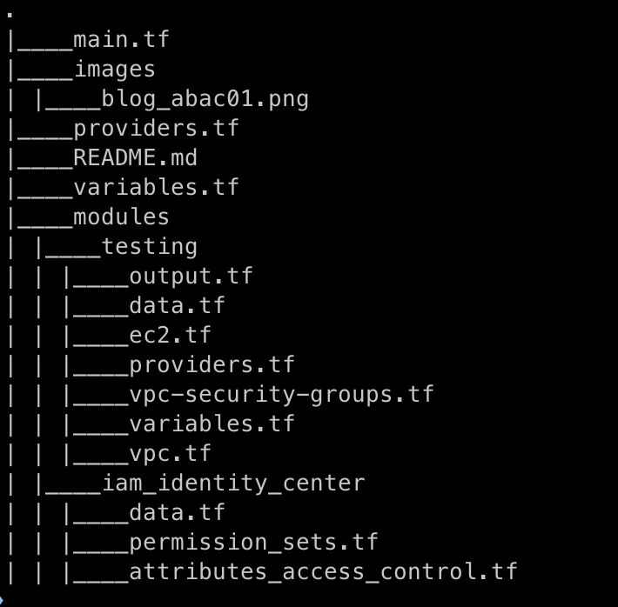The width and height of the screenshot is (618, 607).
Task: Select data.tf under iam_identity_center
Action: 177,512
